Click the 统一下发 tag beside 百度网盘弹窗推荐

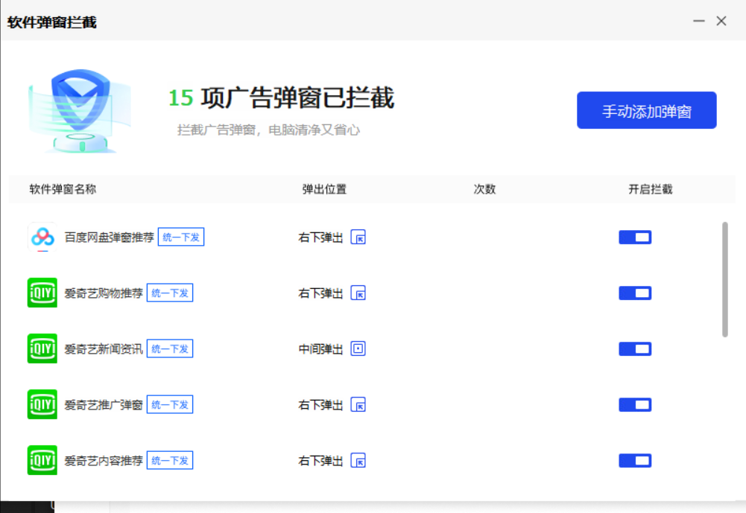tap(181, 237)
